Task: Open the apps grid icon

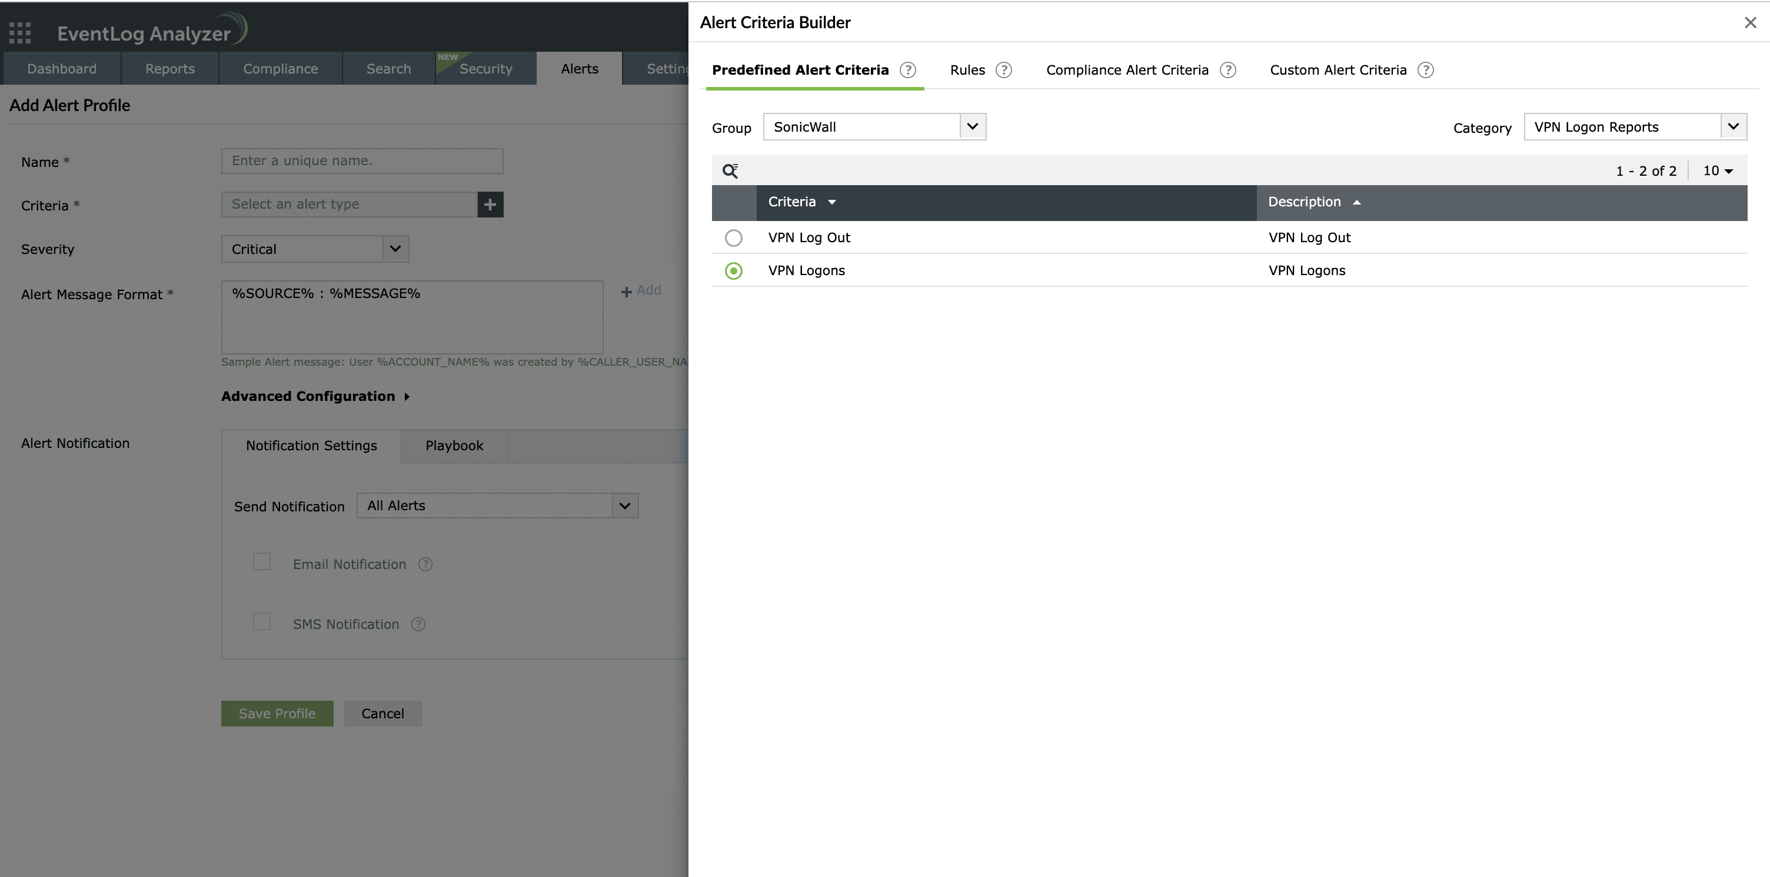Action: 20,32
